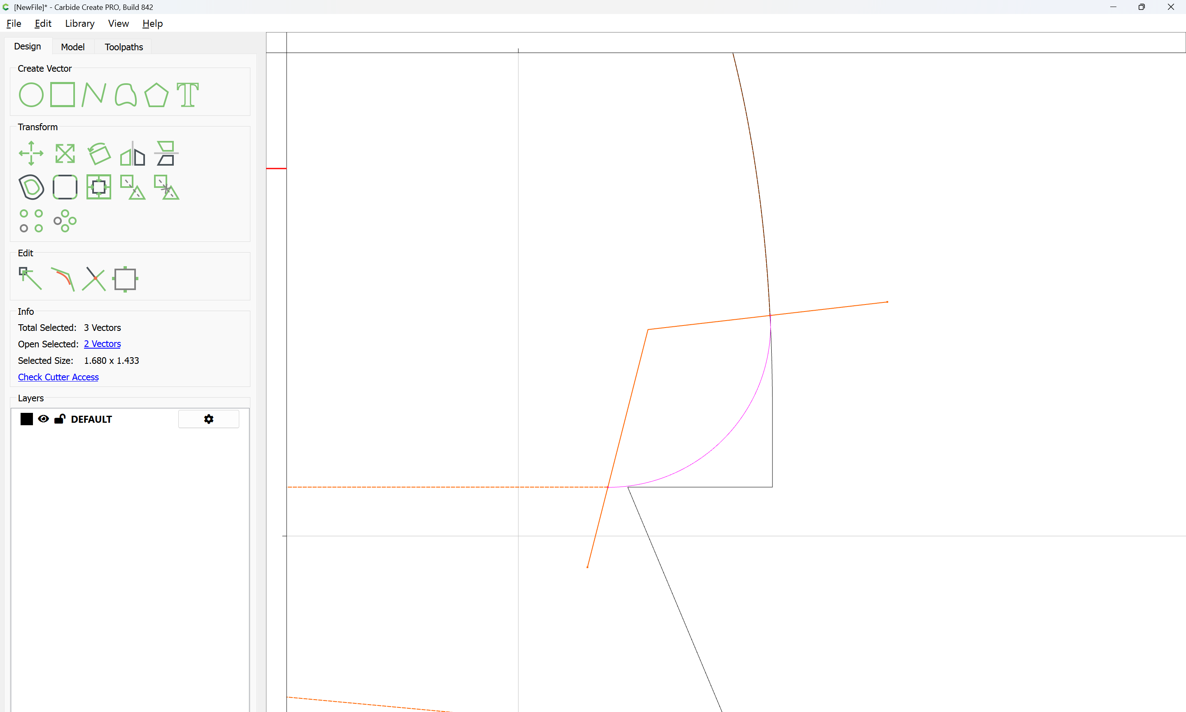
Task: Click the Node Edit tool
Action: [x=31, y=279]
